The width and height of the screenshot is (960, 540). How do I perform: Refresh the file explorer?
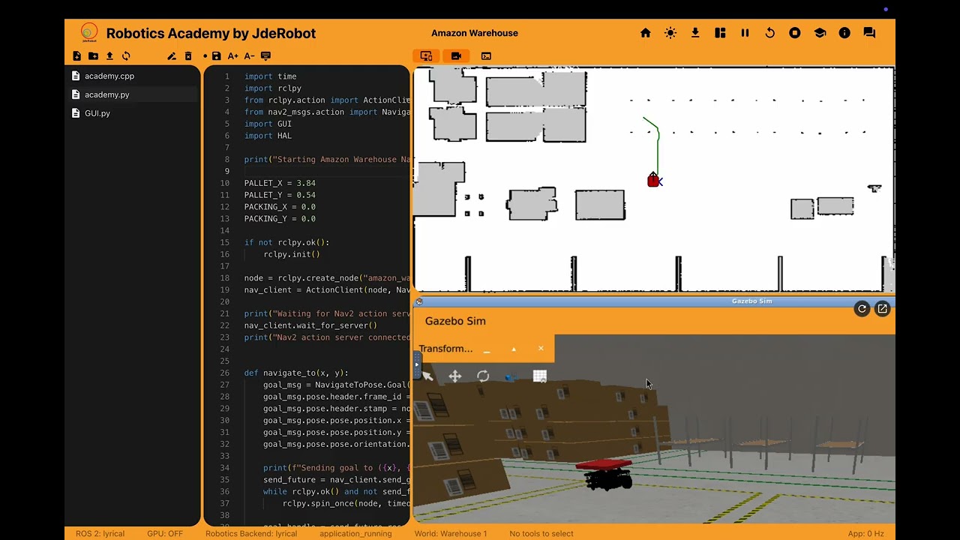pyautogui.click(x=126, y=56)
